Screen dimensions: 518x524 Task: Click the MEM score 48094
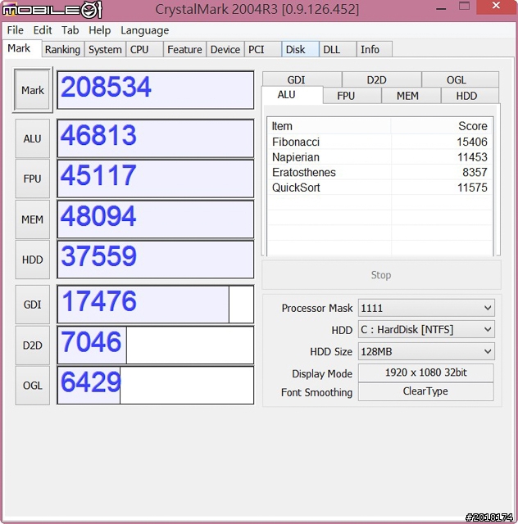[x=155, y=219]
